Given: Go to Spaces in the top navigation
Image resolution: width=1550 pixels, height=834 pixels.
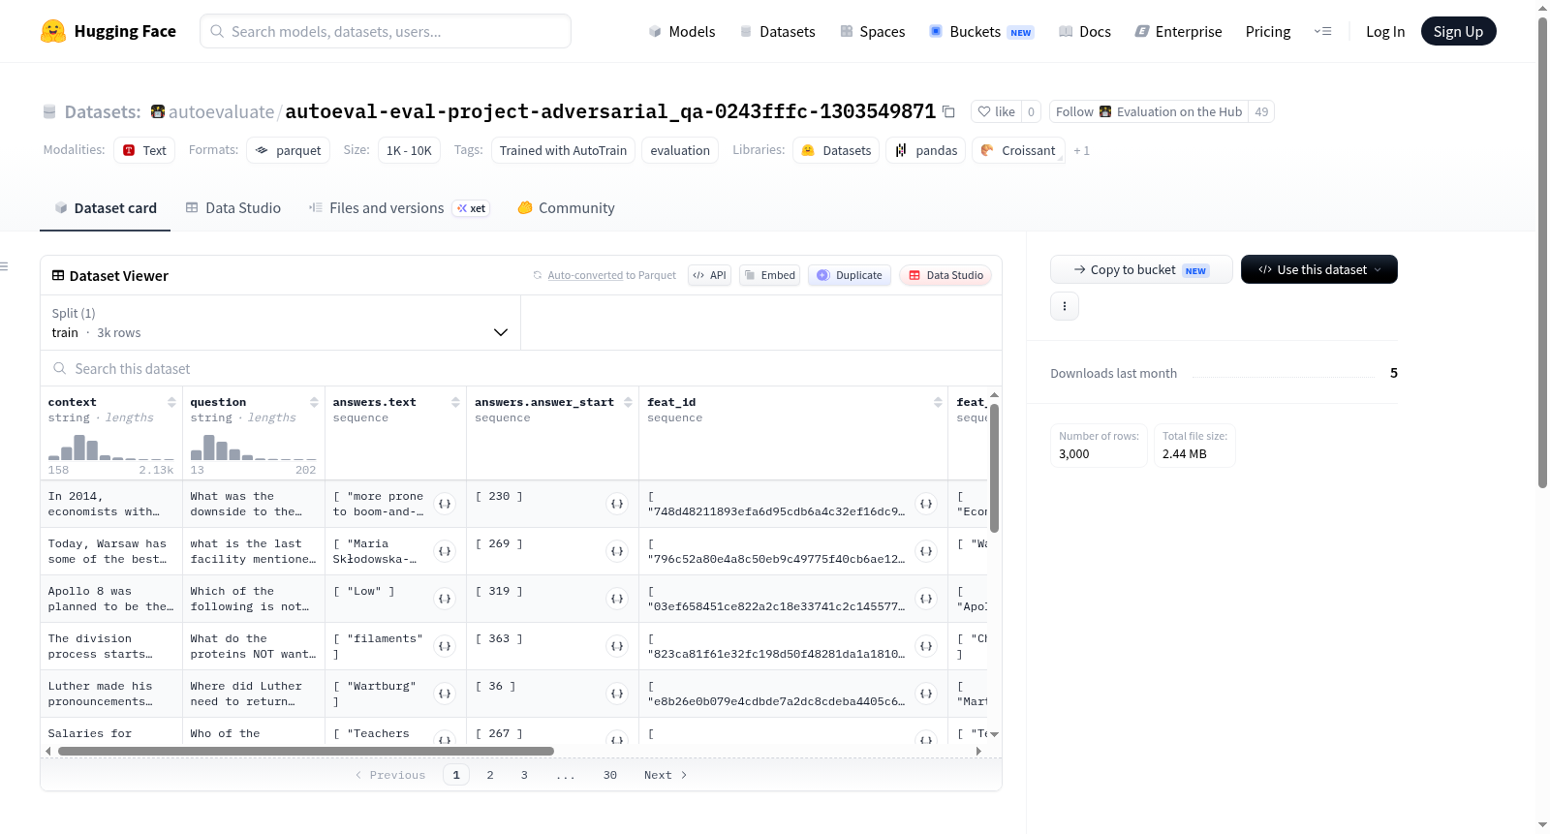Looking at the screenshot, I should point(873,31).
